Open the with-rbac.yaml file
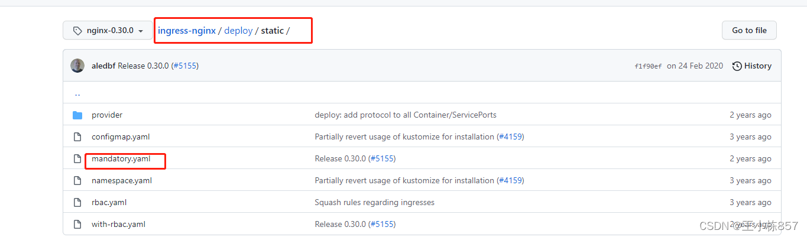807x237 pixels. pos(118,224)
